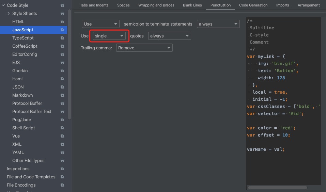Screen dimensions: 326x192
Task: Click the project-level icon beside Protocol Buffer
Action: click(62, 103)
